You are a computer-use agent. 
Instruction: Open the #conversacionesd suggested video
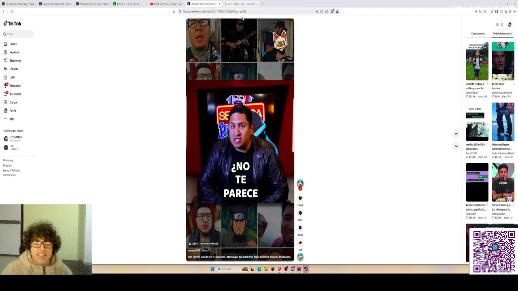(477, 182)
